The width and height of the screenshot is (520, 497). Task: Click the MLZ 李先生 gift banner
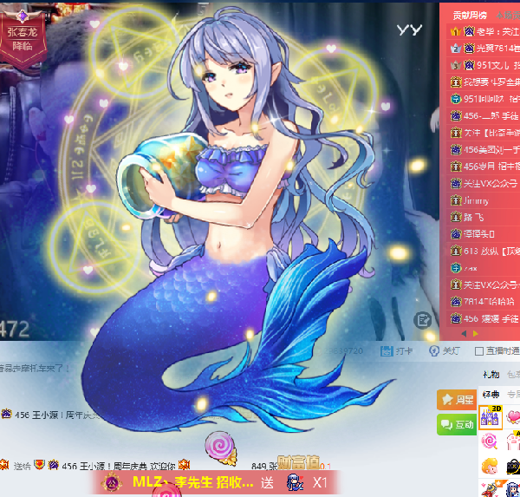(x=215, y=482)
